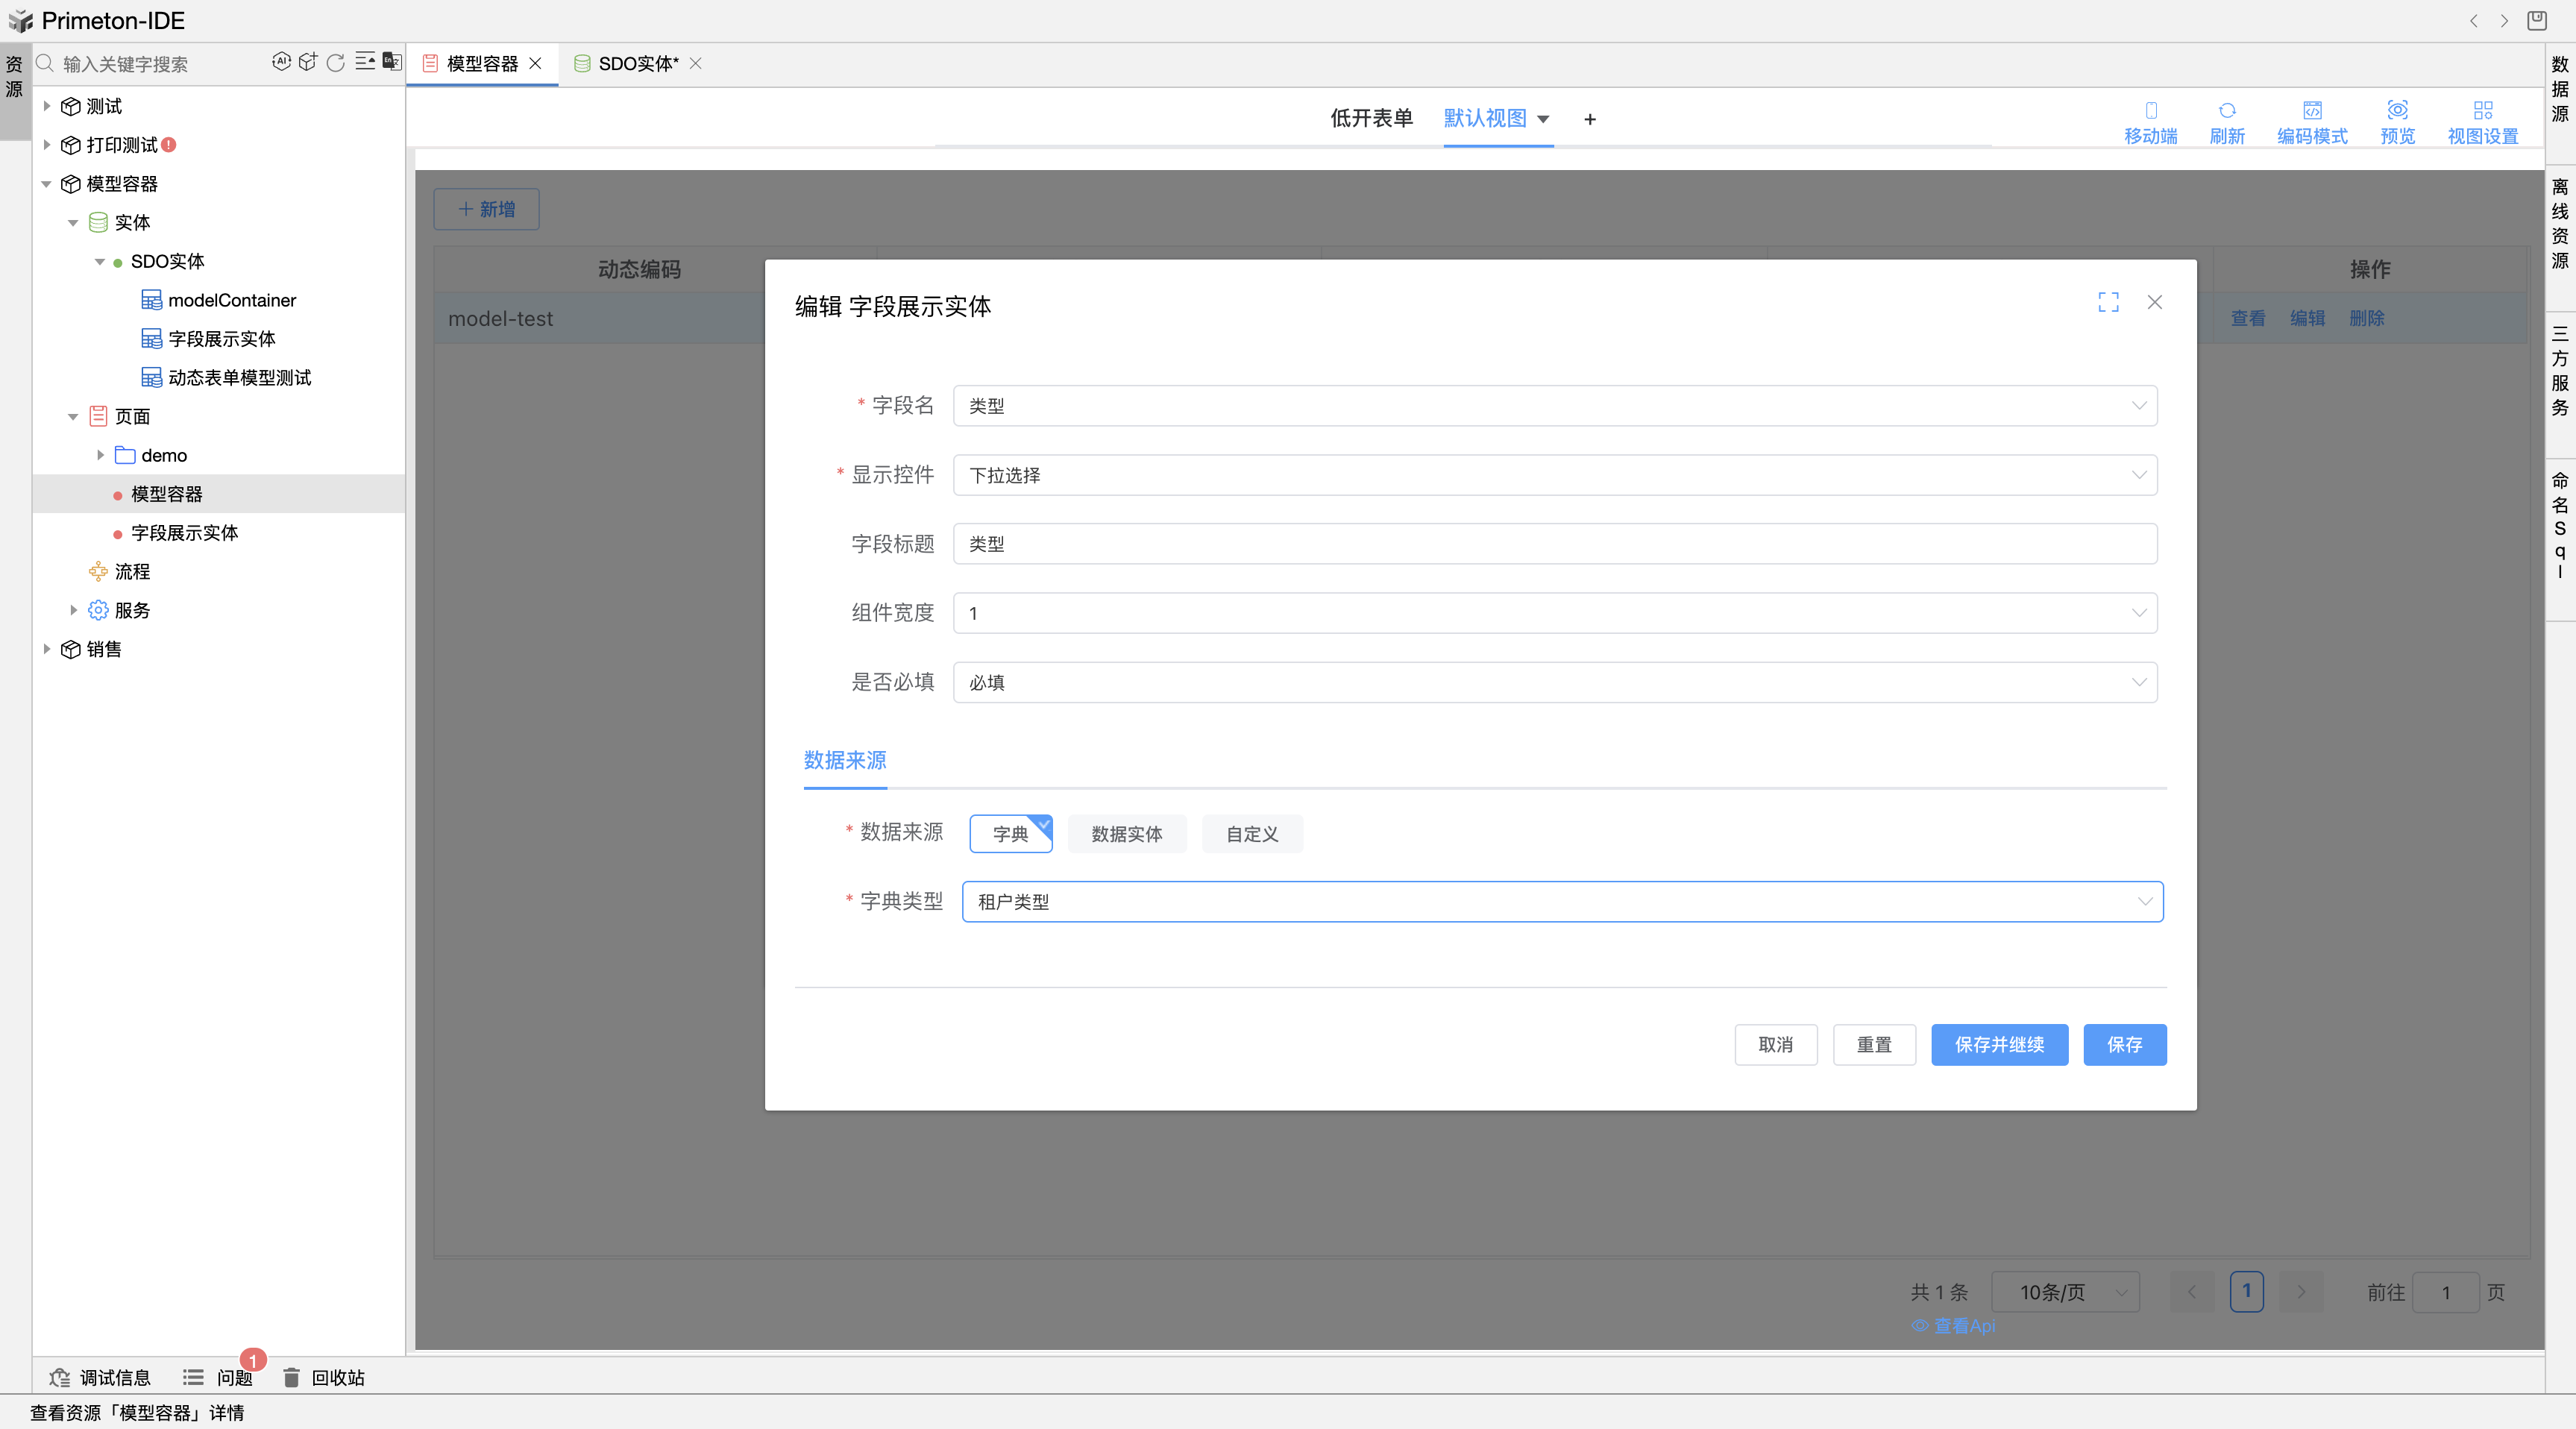Switch to the SDO实体* tab

click(637, 63)
